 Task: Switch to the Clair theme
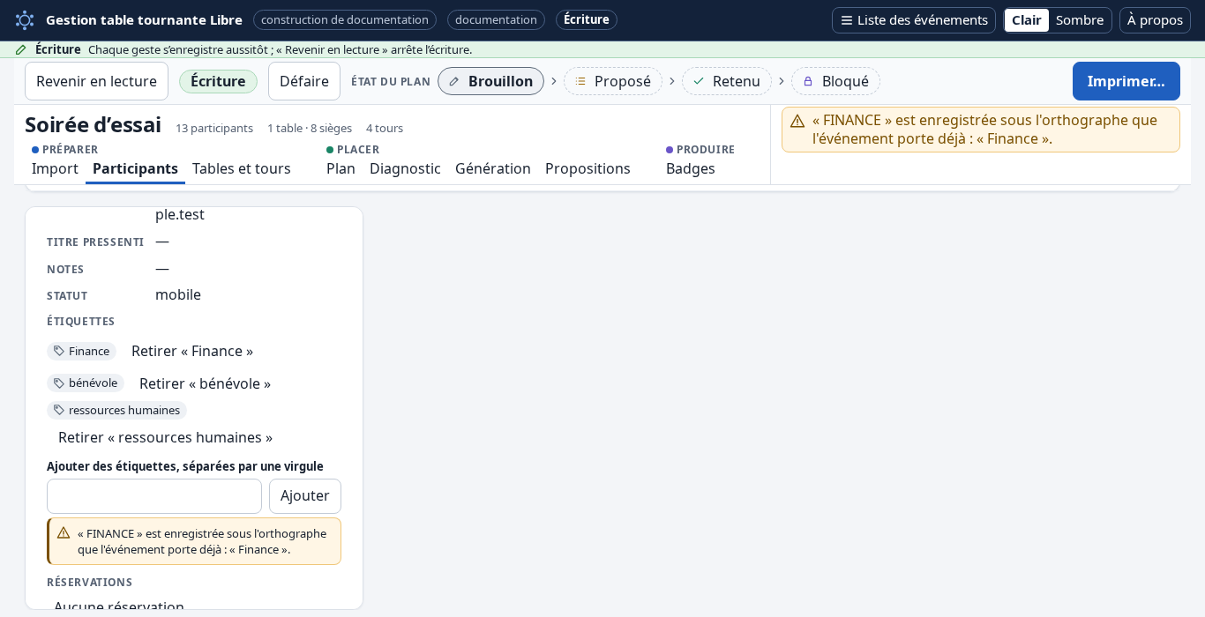tap(1026, 20)
